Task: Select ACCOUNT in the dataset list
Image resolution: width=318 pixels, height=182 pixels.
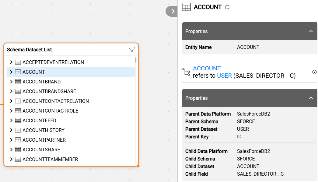Action: 33,72
